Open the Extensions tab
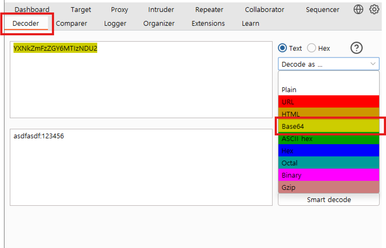386x248 pixels. point(208,23)
